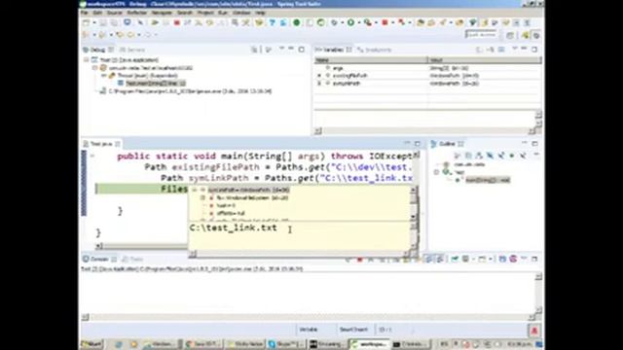This screenshot has height=350, width=623.
Task: Click the Console view tab
Action: point(99,260)
